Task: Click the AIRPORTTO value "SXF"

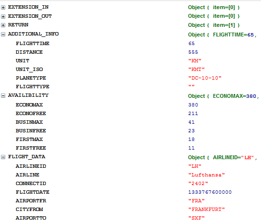Action: click(x=196, y=218)
